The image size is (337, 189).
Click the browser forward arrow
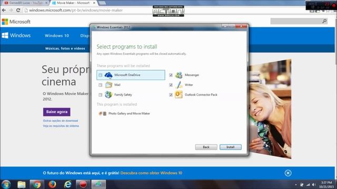[x=11, y=10]
